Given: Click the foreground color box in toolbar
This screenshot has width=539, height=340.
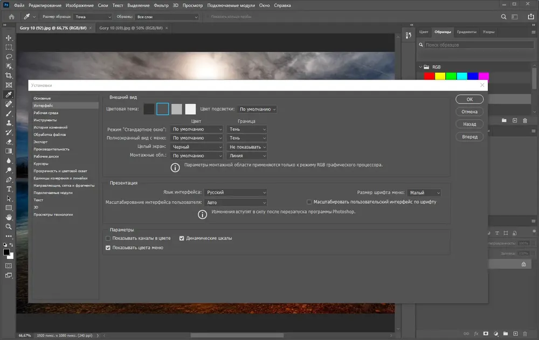Looking at the screenshot, I should coord(6,252).
